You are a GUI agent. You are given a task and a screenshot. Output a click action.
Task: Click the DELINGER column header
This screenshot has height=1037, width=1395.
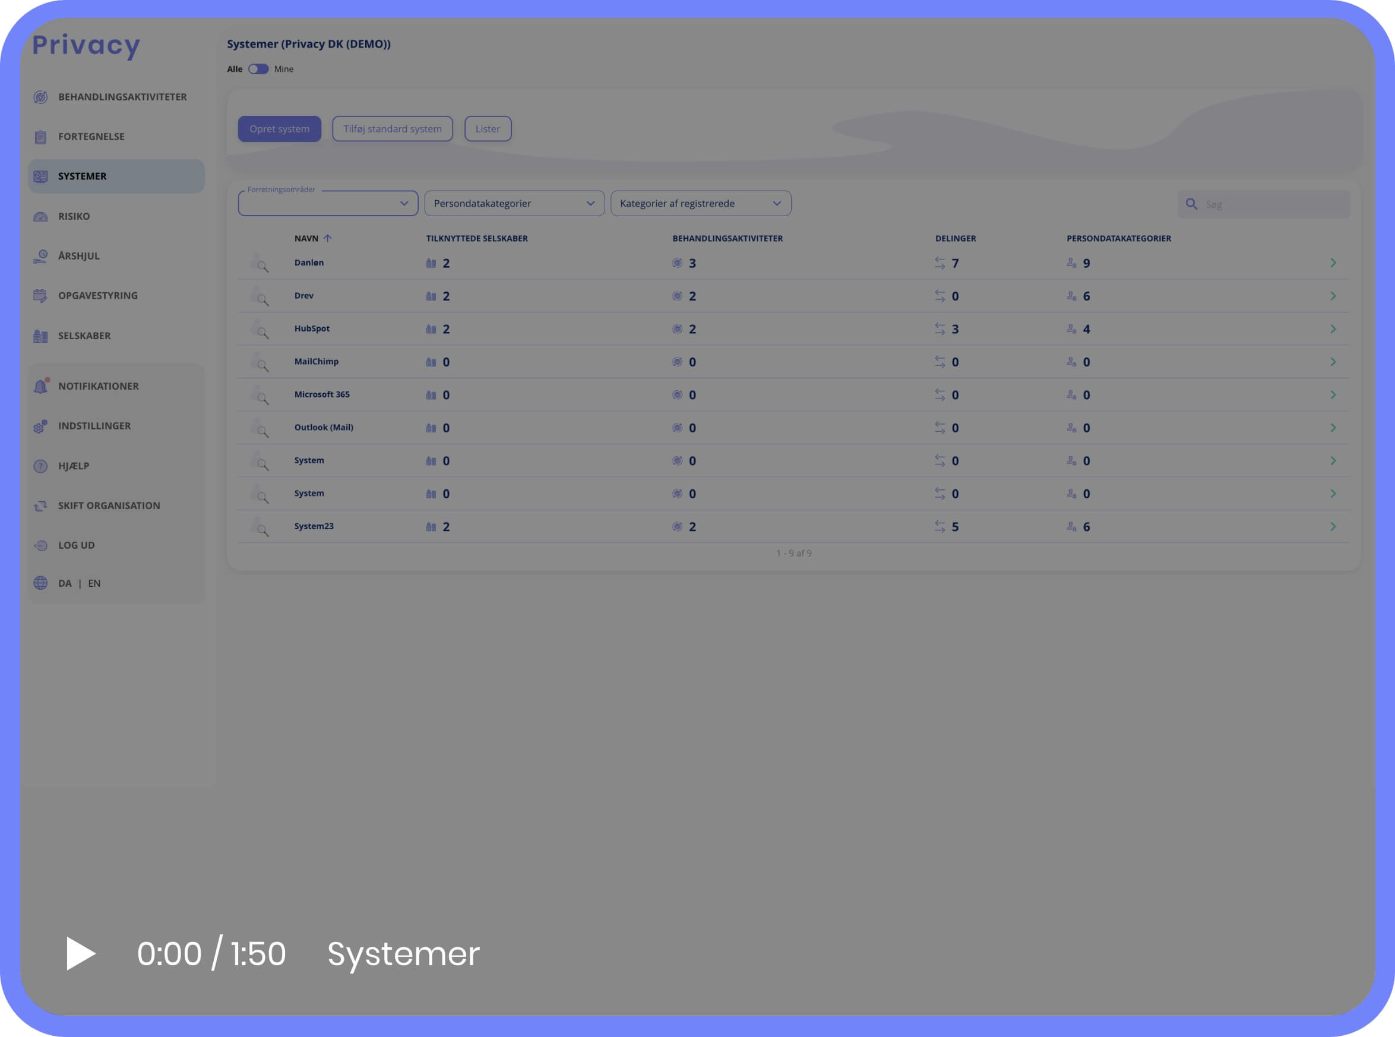956,239
